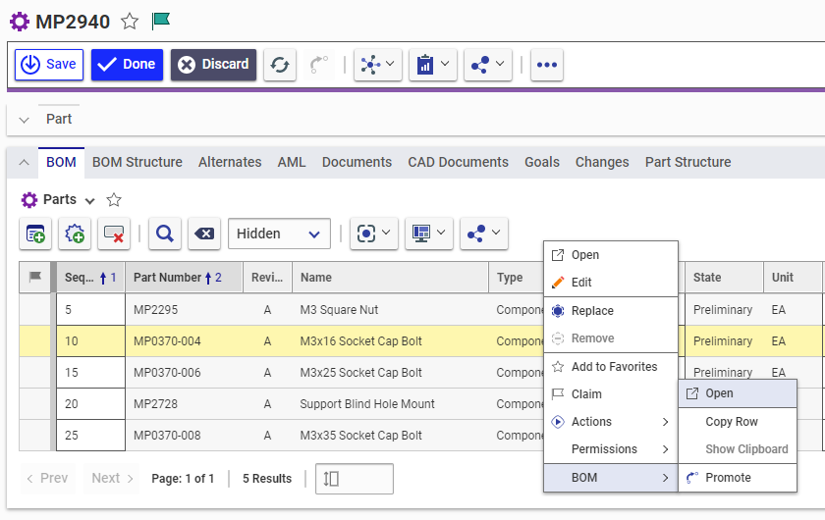Open the three-dots more options menu
Image resolution: width=825 pixels, height=520 pixels.
547,65
